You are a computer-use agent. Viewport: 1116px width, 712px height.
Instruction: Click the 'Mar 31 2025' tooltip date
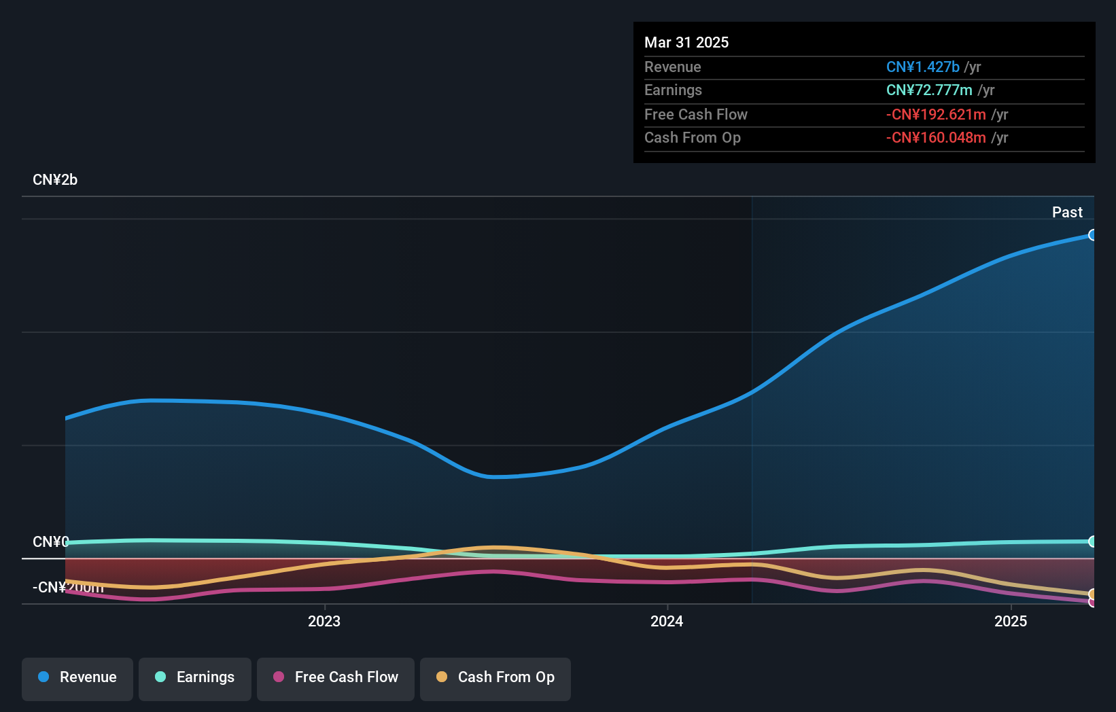coord(686,42)
